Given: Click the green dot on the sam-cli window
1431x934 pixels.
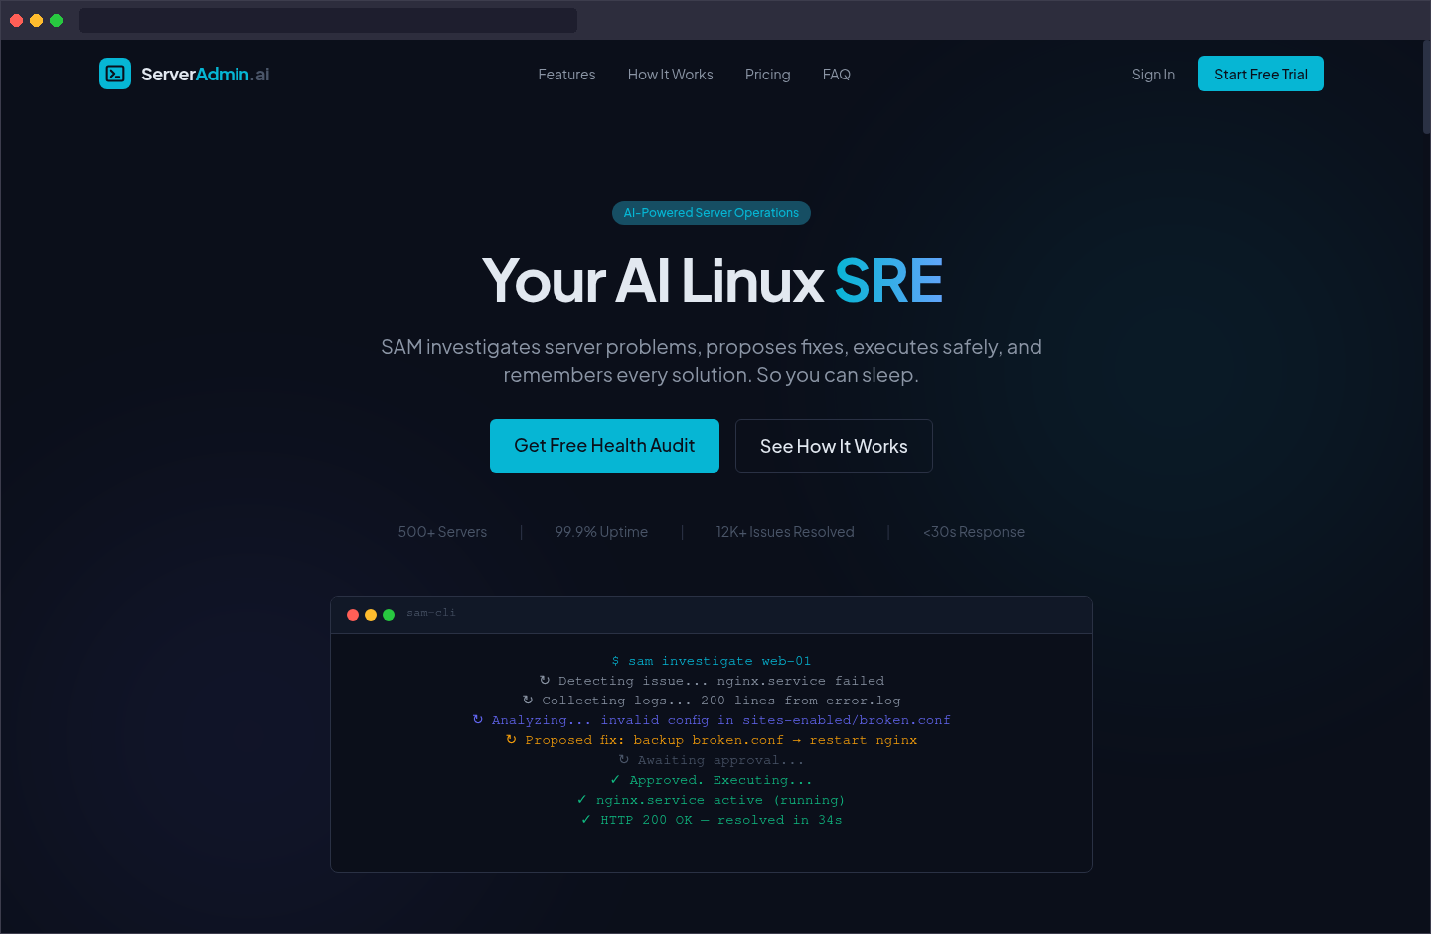Looking at the screenshot, I should [x=389, y=614].
